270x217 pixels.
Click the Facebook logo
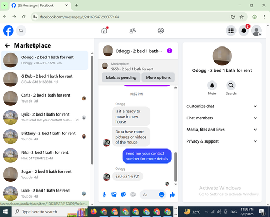point(9,31)
